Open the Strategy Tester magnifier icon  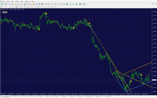point(21,4)
